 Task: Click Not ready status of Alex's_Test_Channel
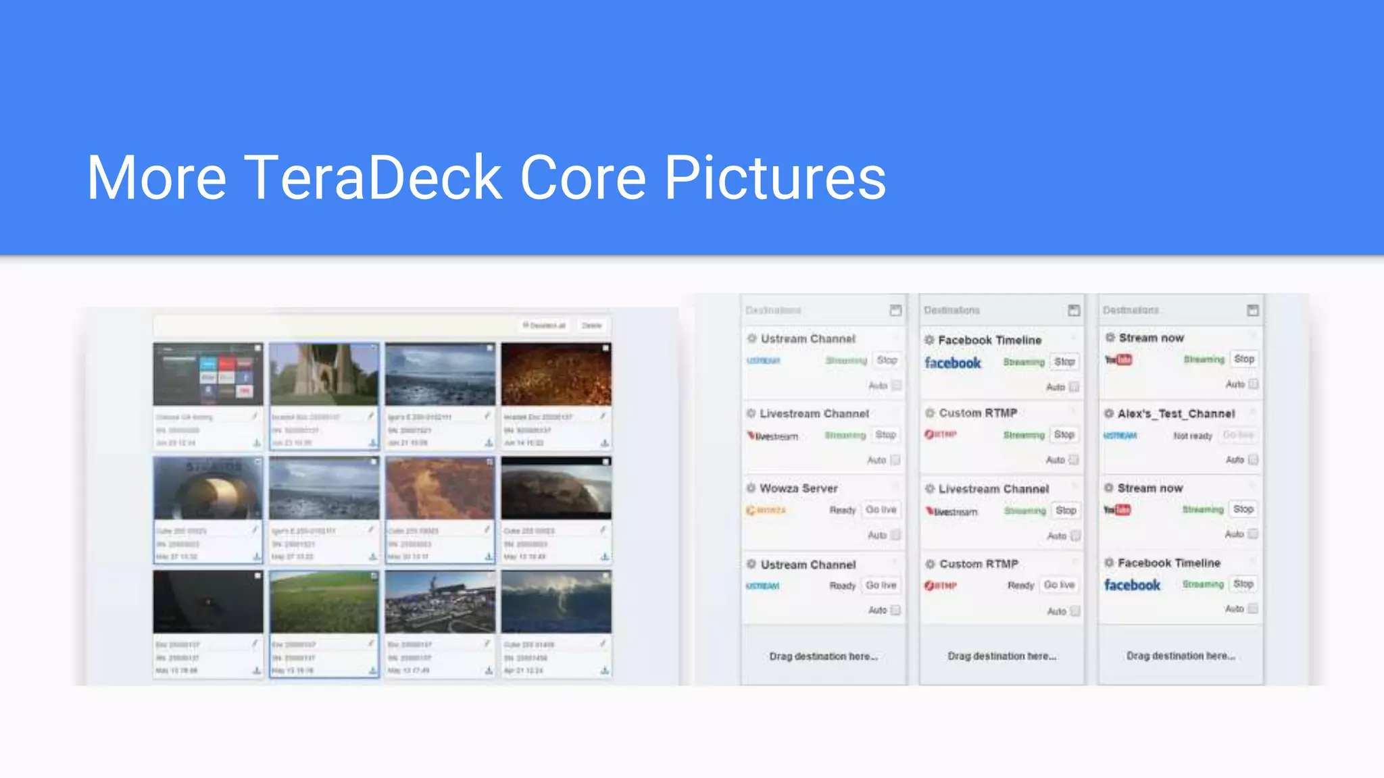click(1193, 436)
